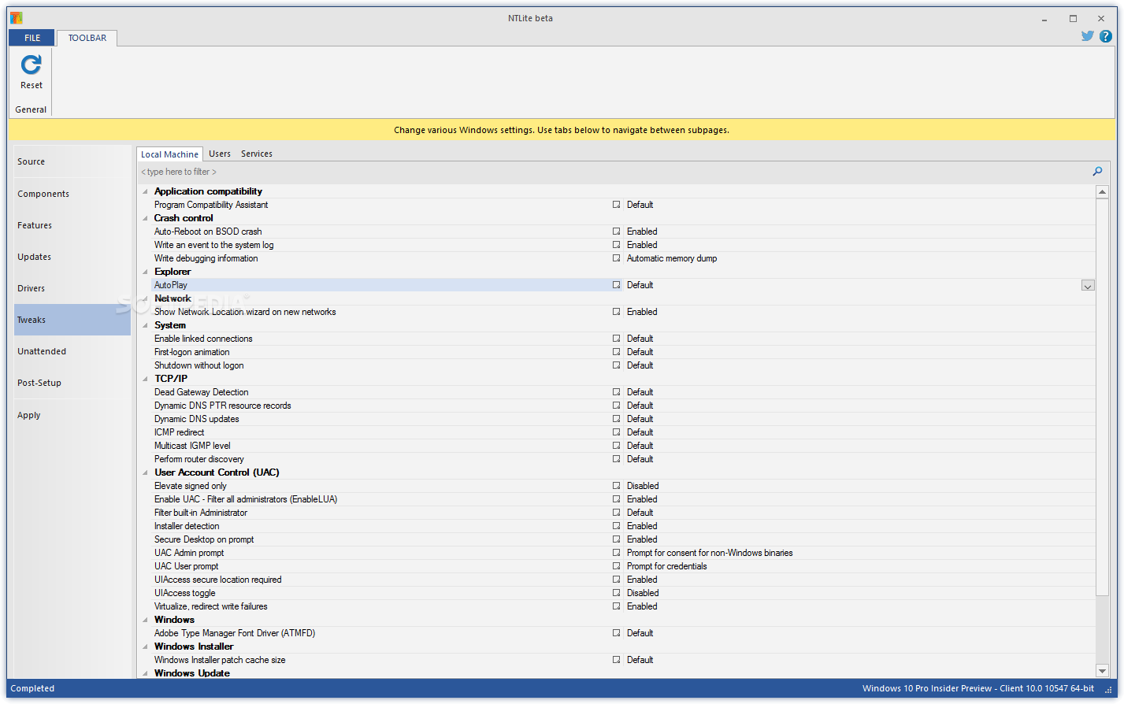Image resolution: width=1124 pixels, height=704 pixels.
Task: Select the 'Filter built-in Administrator' row
Action: [x=622, y=513]
